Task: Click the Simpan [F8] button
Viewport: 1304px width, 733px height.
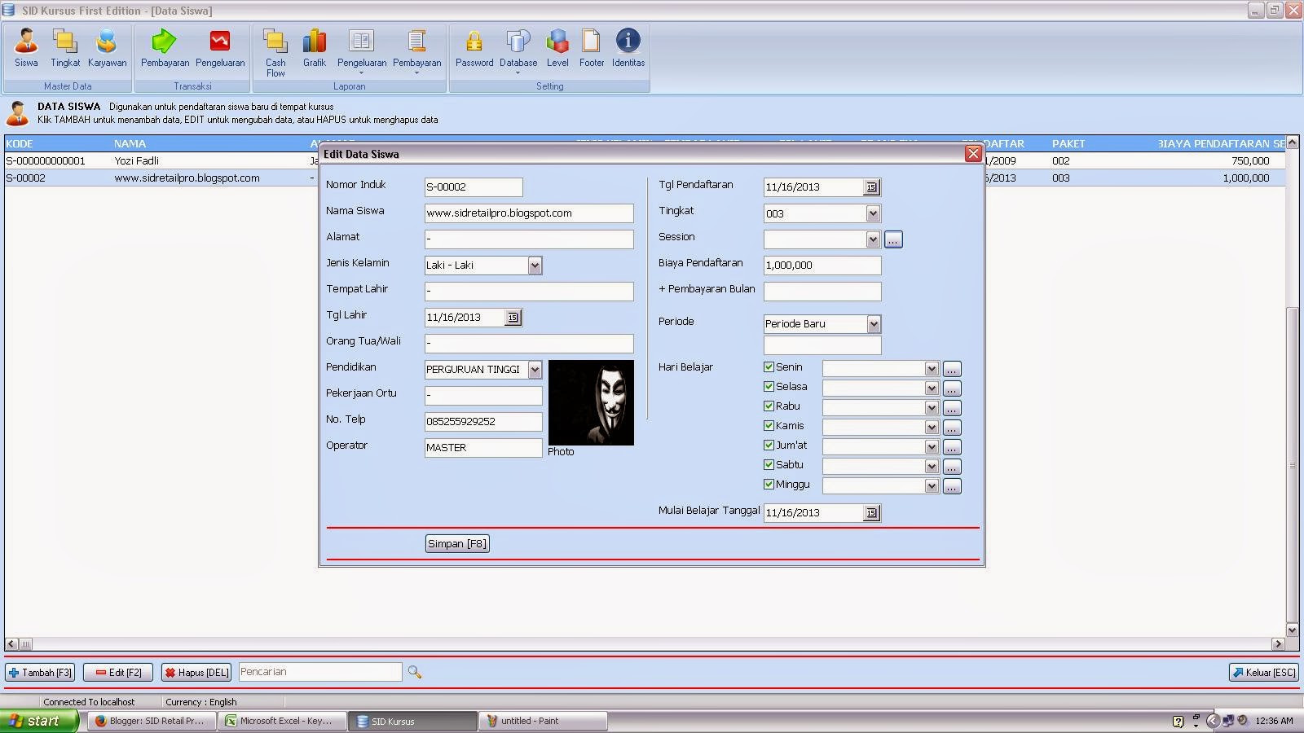Action: (x=456, y=543)
